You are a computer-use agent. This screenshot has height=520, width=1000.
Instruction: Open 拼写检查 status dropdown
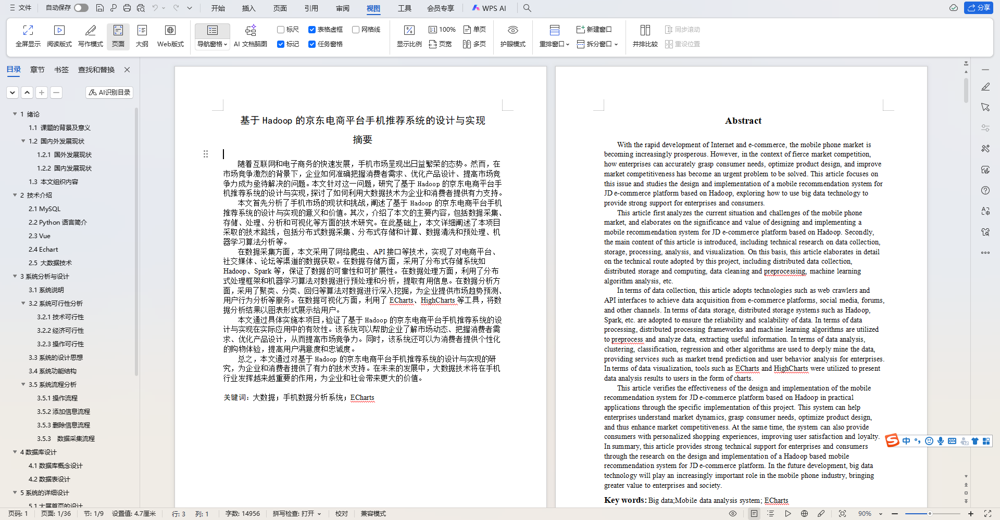pos(297,514)
